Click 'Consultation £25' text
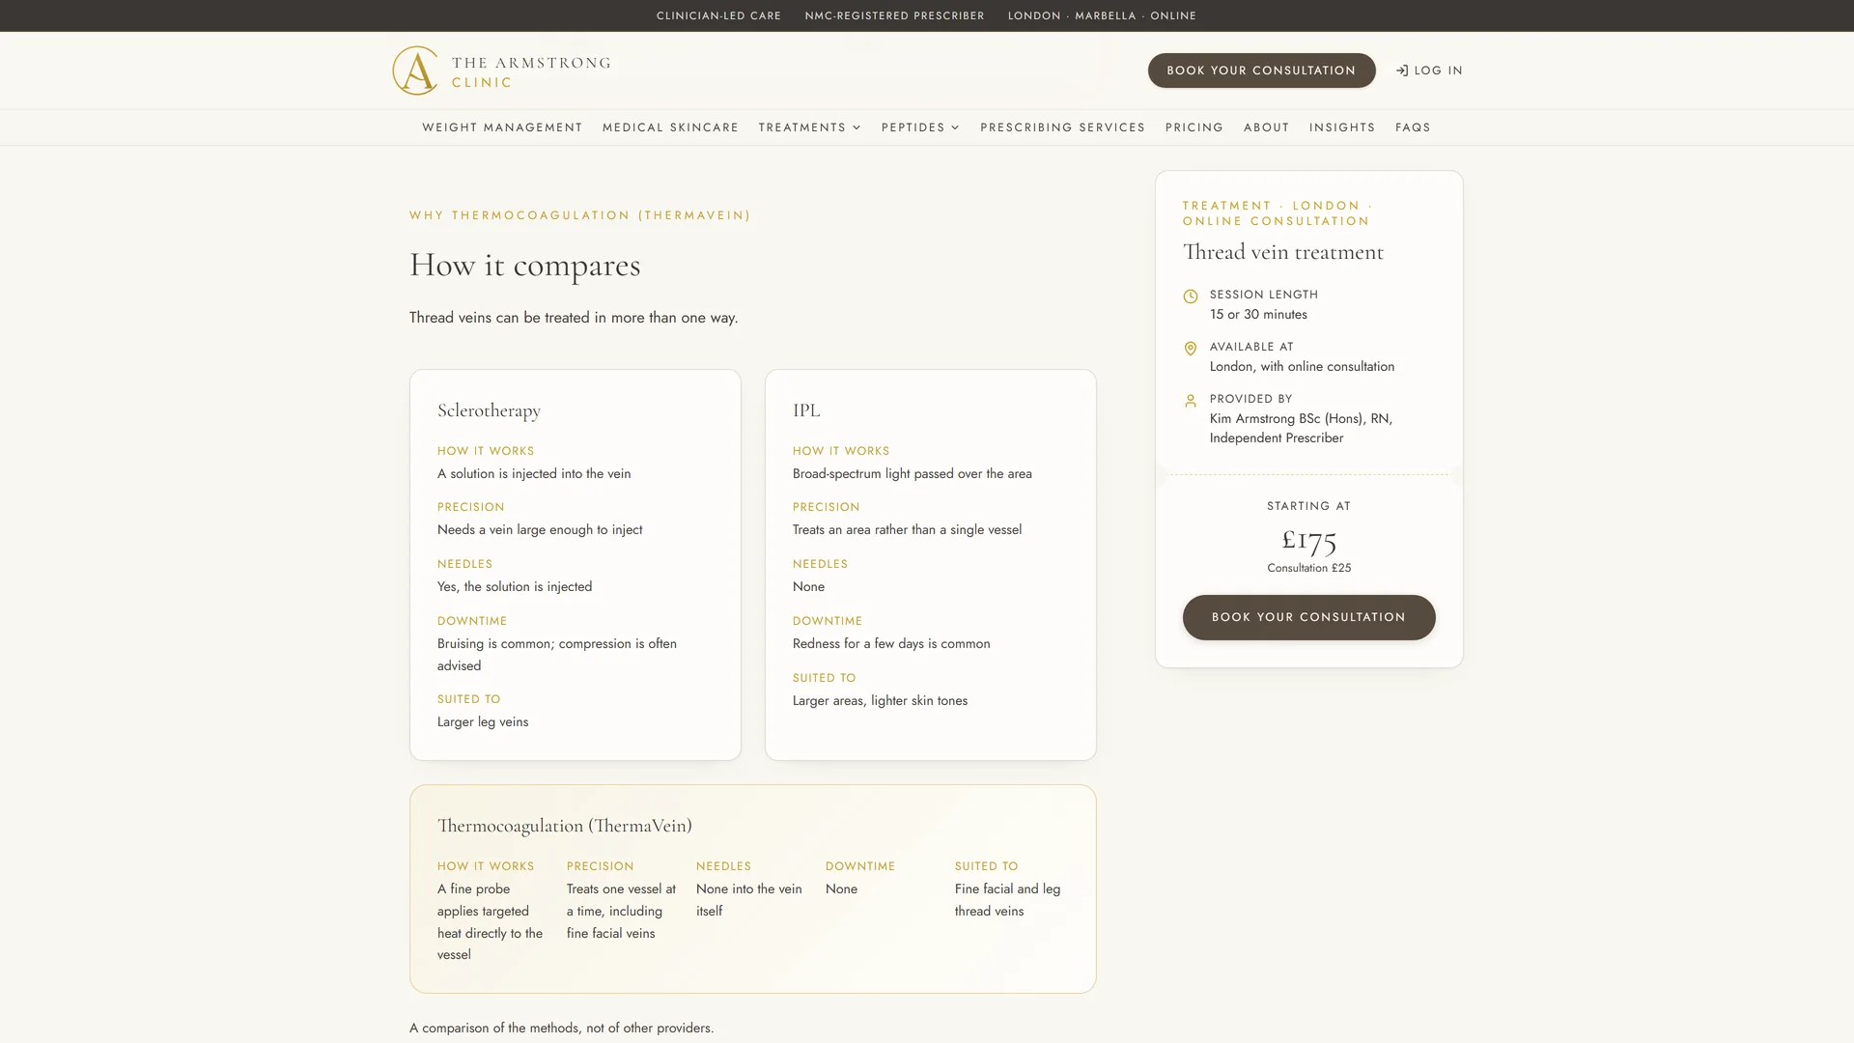Viewport: 1854px width, 1043px height. [1308, 568]
